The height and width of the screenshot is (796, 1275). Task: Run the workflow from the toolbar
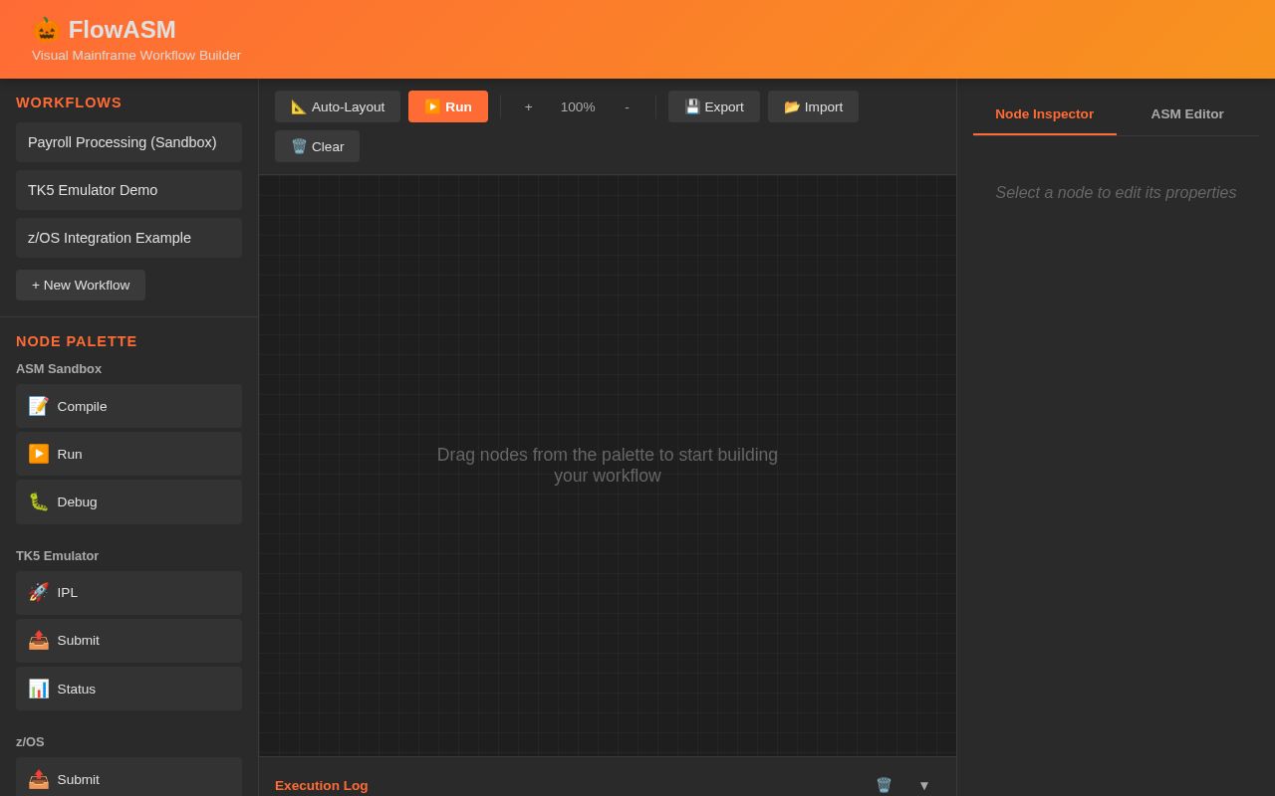[448, 106]
